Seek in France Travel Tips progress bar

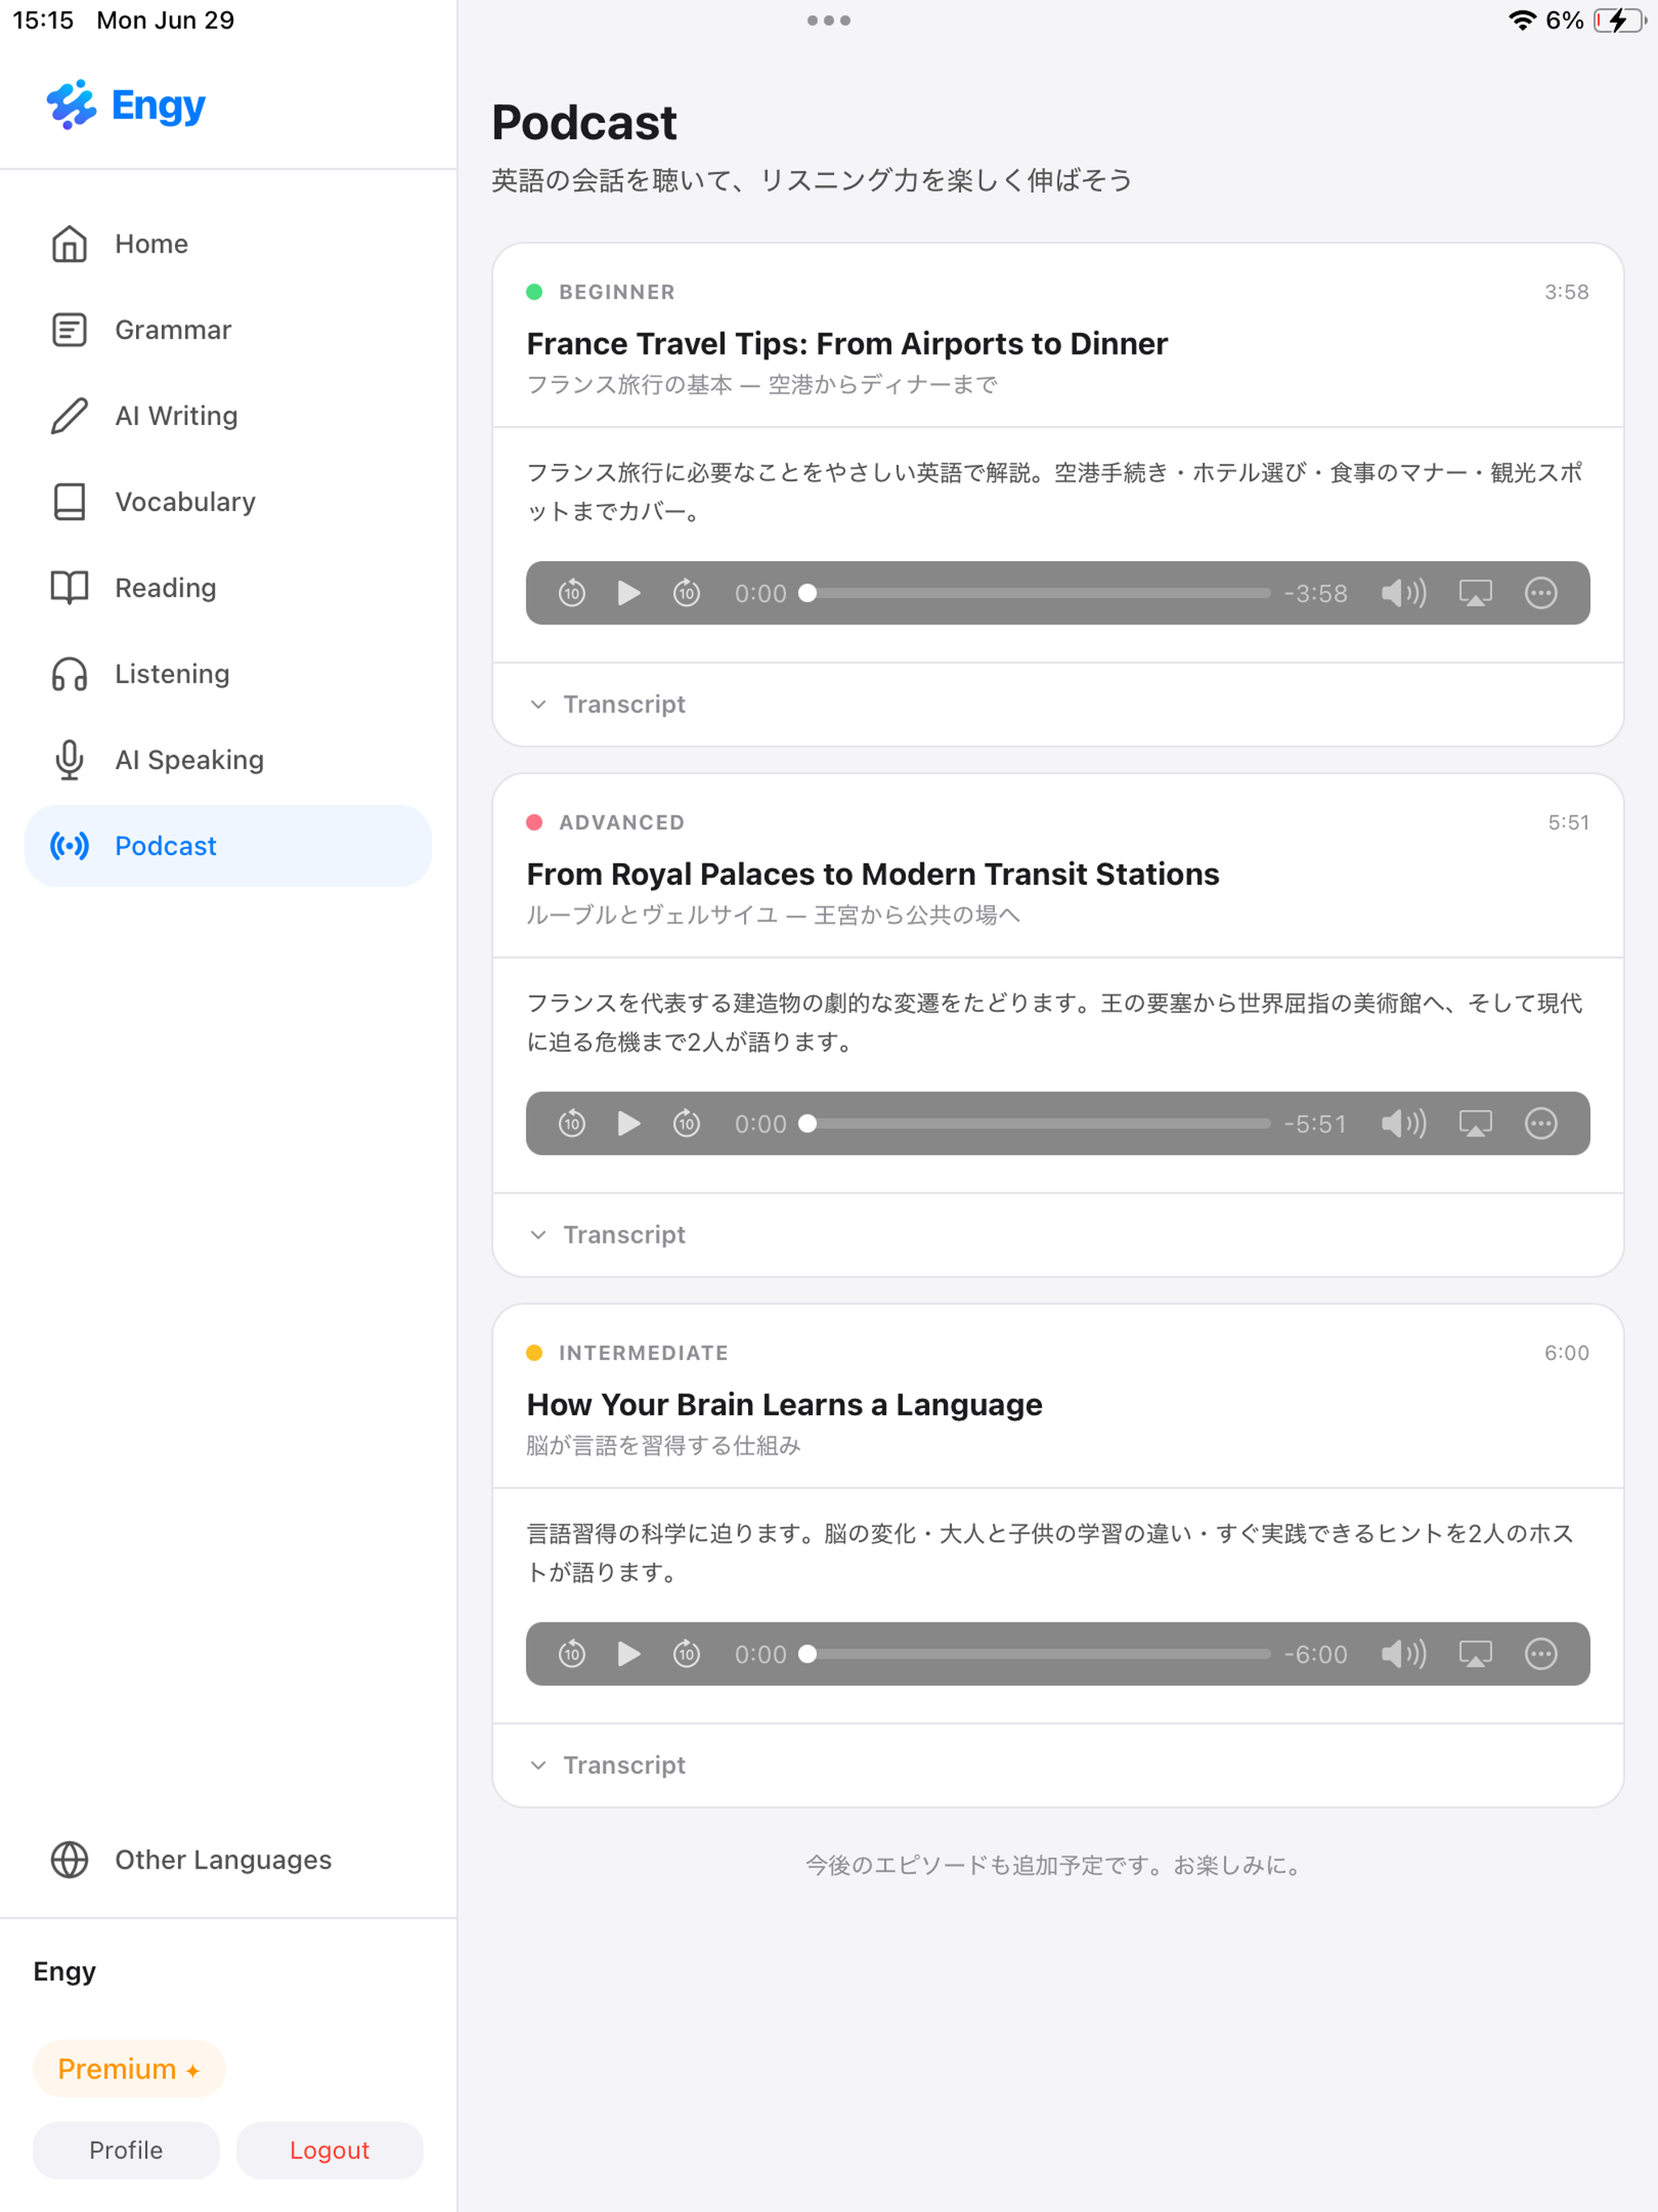[x=1035, y=593]
